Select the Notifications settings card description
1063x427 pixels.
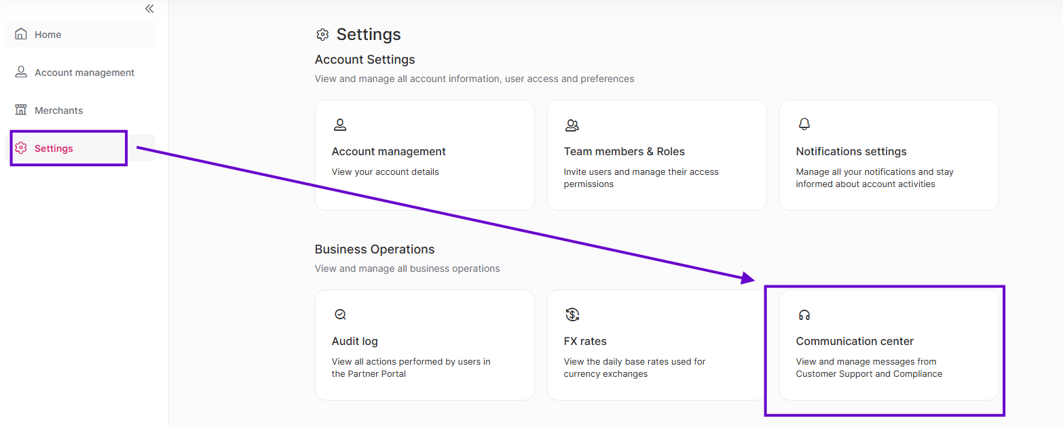(x=875, y=178)
